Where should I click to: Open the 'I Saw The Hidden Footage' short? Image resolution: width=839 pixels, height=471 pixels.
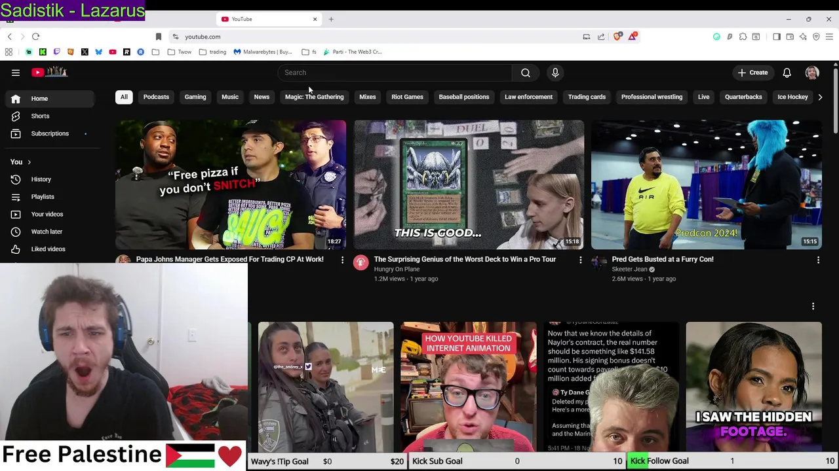coord(754,387)
